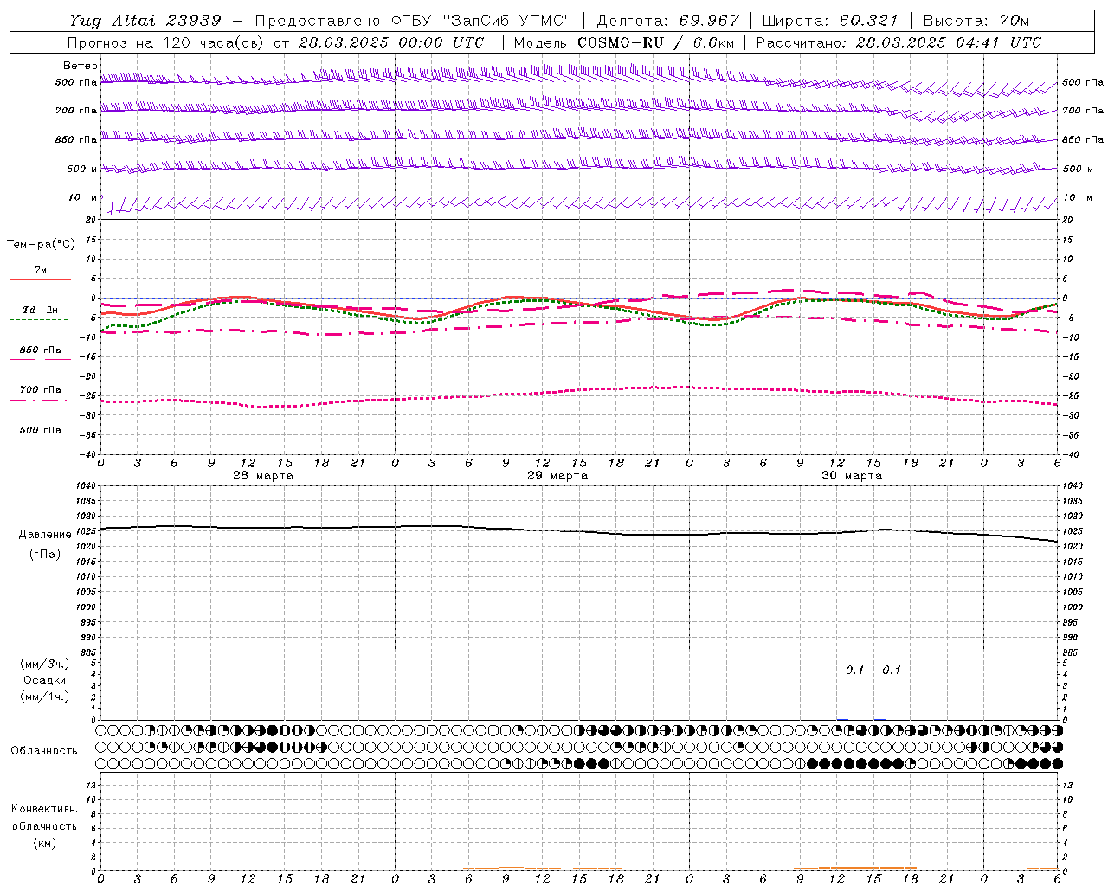Click the Td 2м dew point legend label
Image resolution: width=1108 pixels, height=886 pixels.
pyautogui.click(x=40, y=310)
